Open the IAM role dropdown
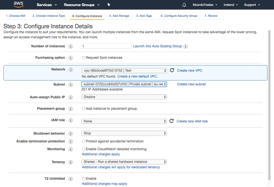 coord(124,121)
